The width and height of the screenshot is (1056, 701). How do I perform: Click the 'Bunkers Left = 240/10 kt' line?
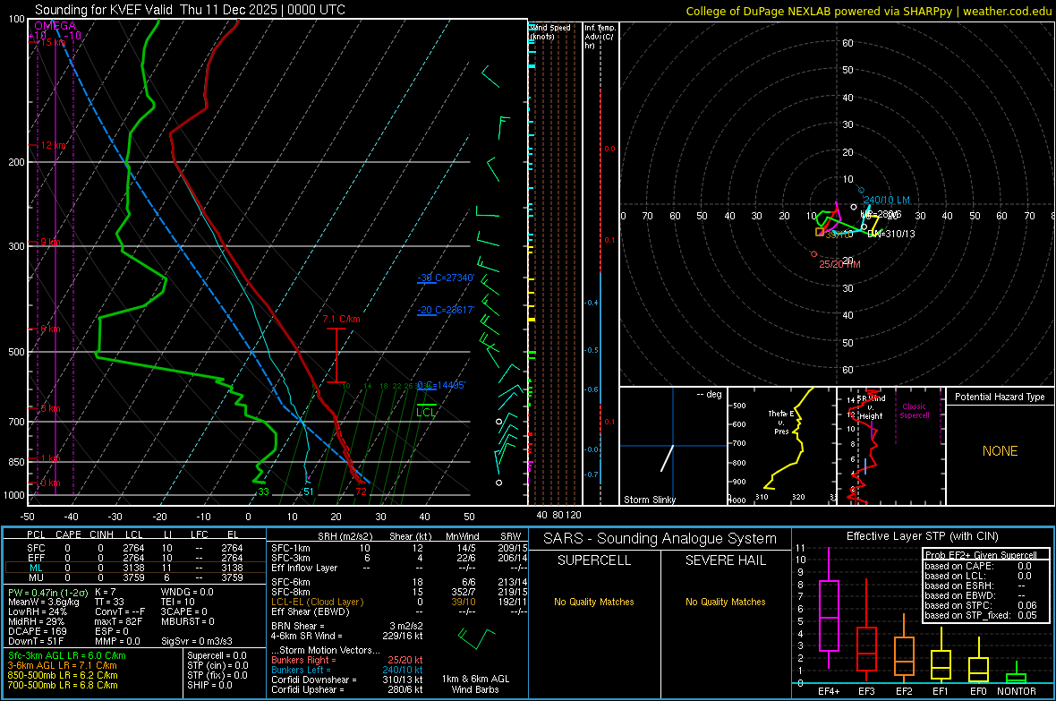(347, 670)
